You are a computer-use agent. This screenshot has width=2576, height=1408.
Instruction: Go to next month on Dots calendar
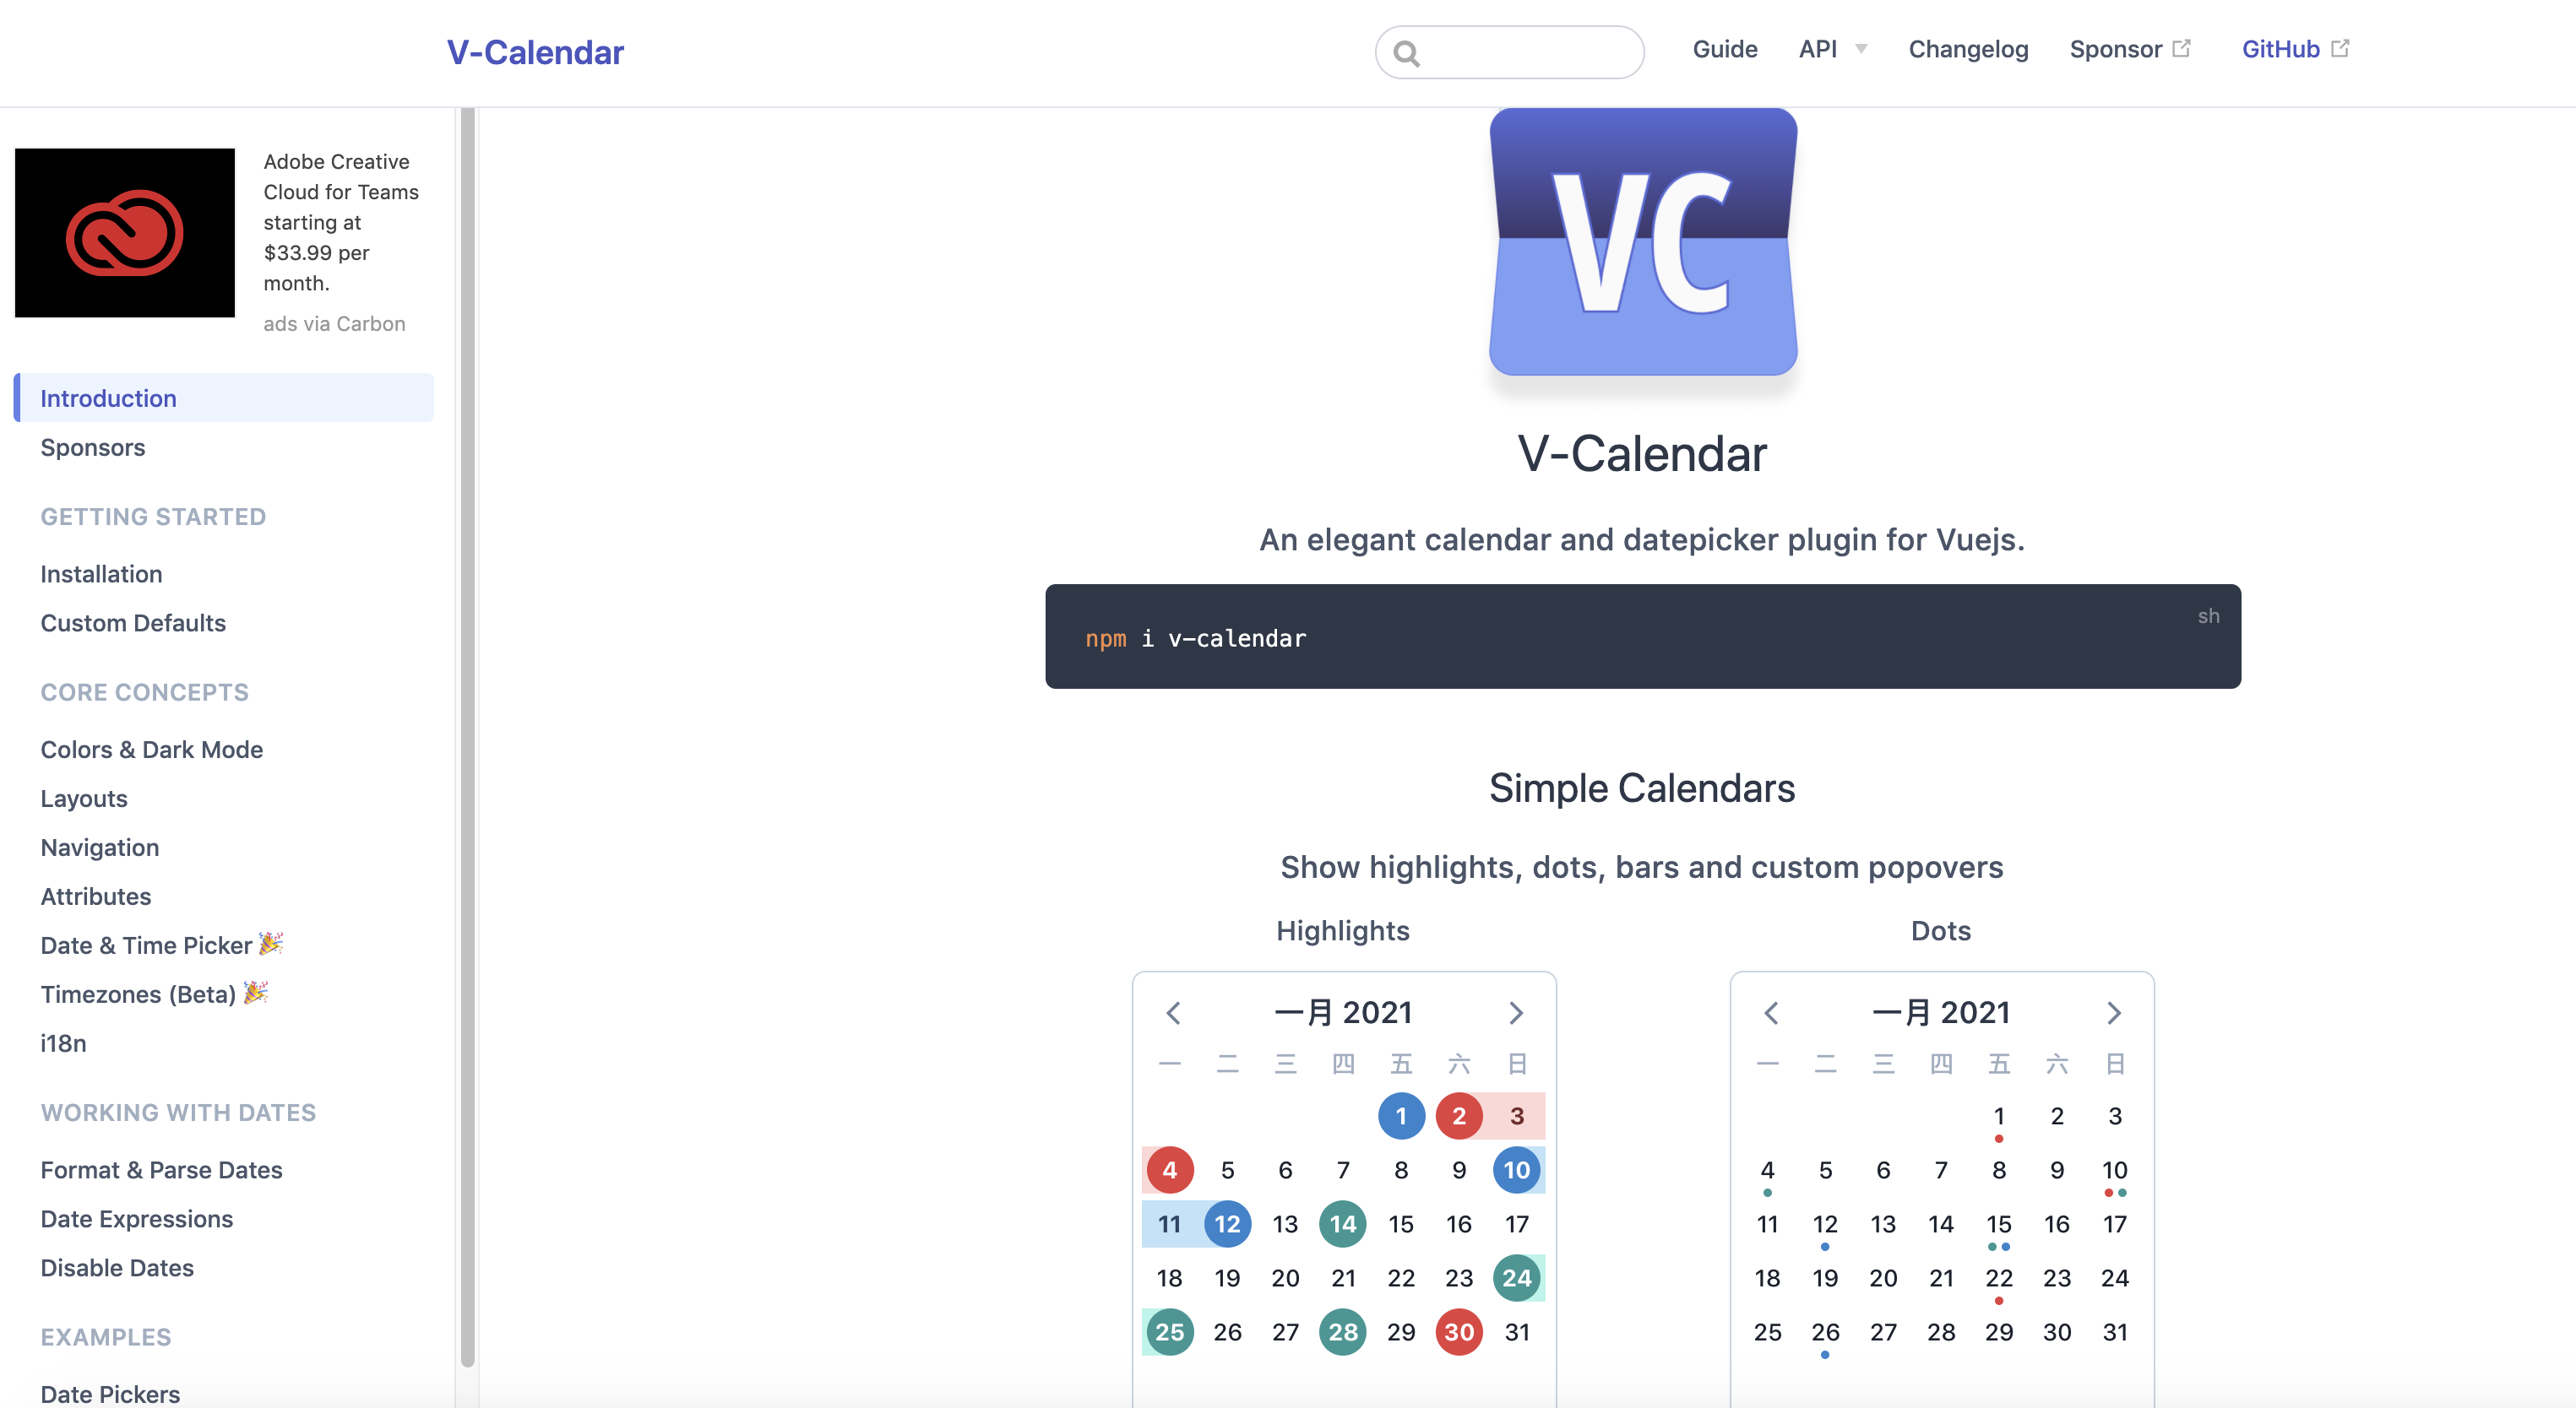pyautogui.click(x=2114, y=1013)
